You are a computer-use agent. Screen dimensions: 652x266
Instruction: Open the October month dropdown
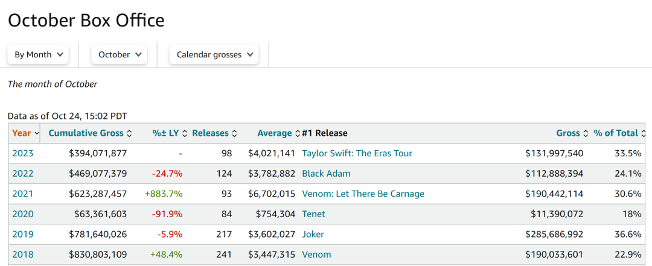[x=120, y=54]
